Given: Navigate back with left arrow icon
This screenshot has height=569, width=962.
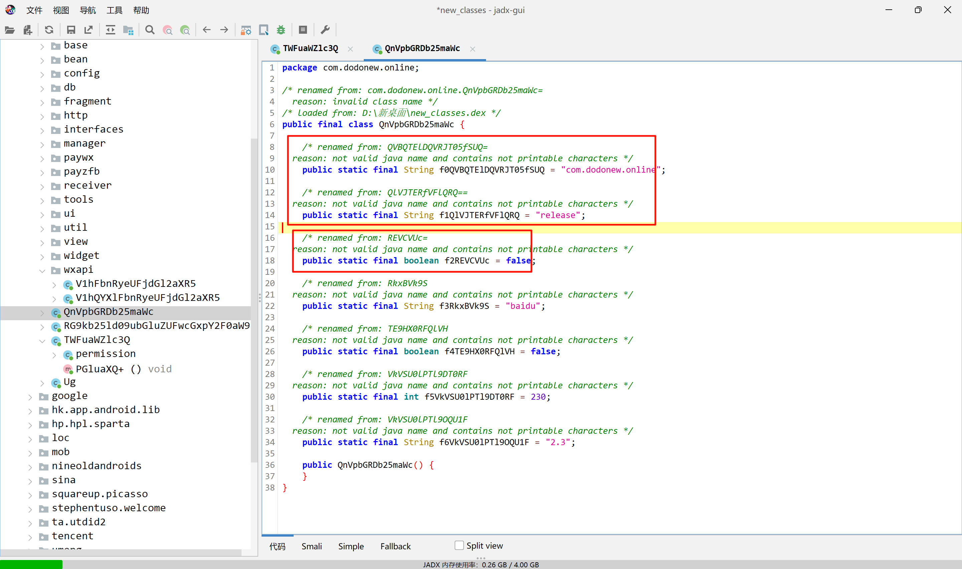Looking at the screenshot, I should (x=207, y=30).
